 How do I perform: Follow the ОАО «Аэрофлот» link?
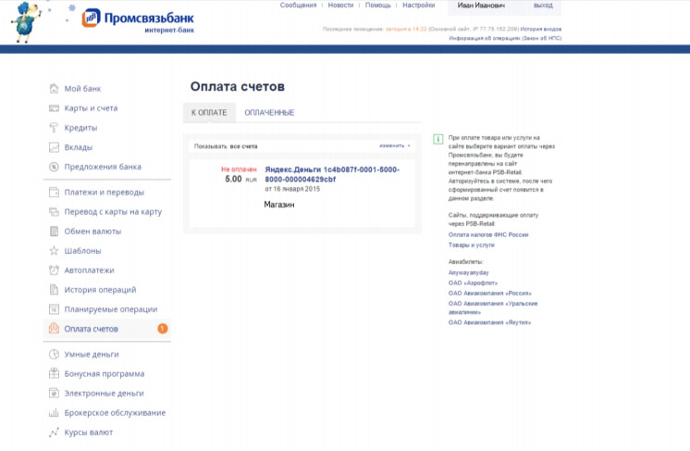click(x=473, y=282)
